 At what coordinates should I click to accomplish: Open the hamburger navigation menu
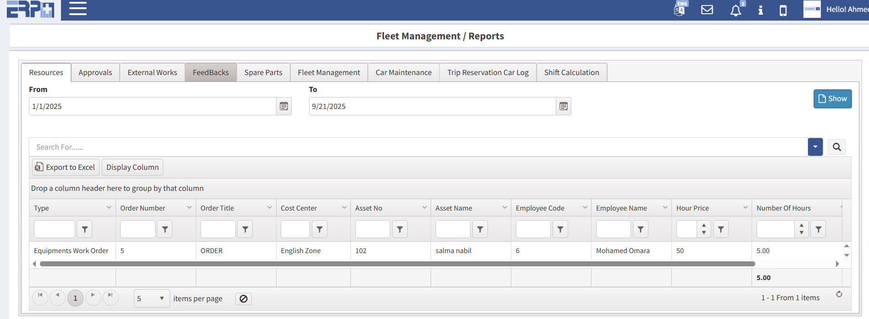coord(77,9)
